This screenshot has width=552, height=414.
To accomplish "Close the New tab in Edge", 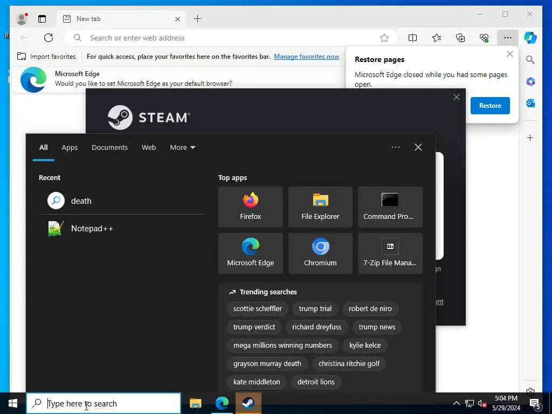I will 177,19.
